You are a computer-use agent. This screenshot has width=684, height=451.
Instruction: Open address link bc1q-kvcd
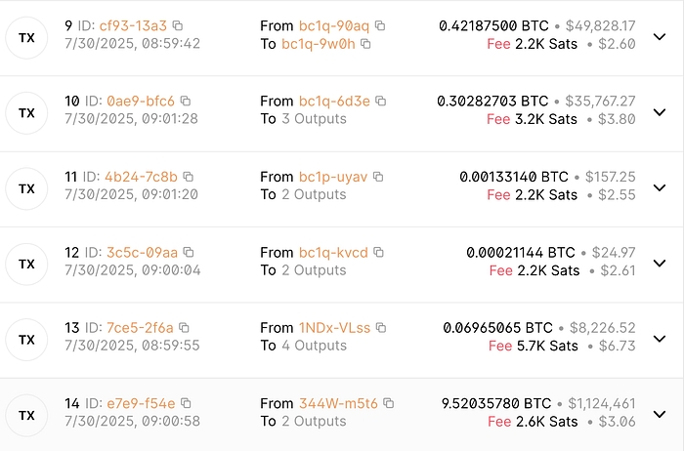(333, 252)
